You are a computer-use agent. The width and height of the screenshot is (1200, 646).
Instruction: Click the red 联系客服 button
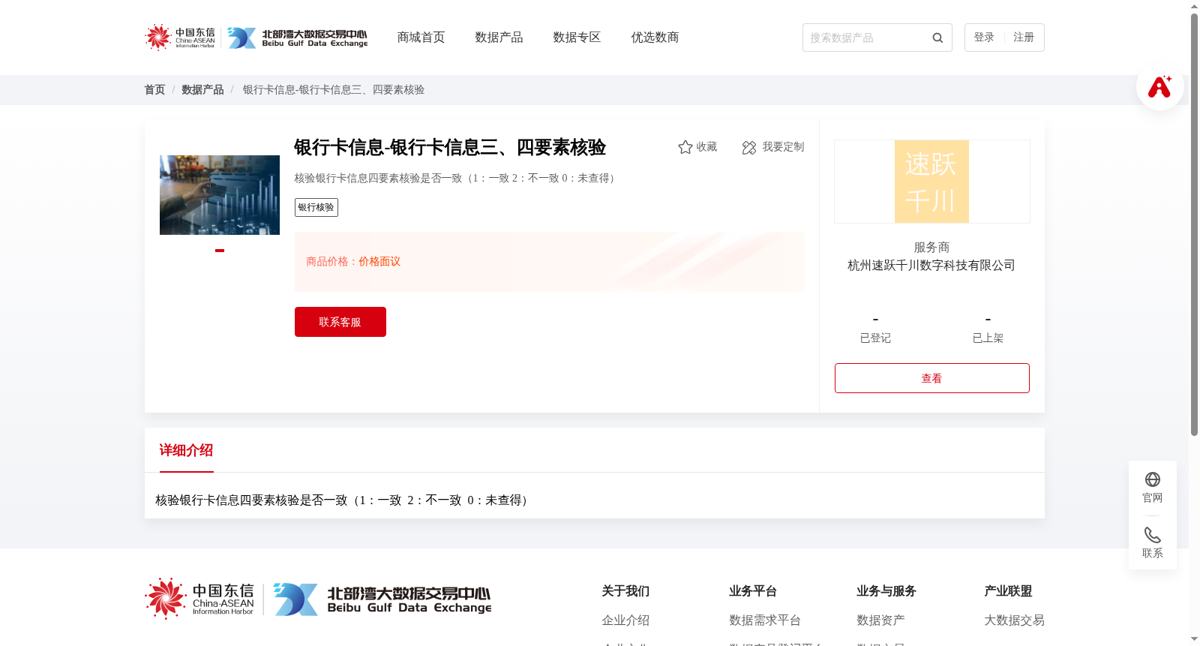(340, 322)
